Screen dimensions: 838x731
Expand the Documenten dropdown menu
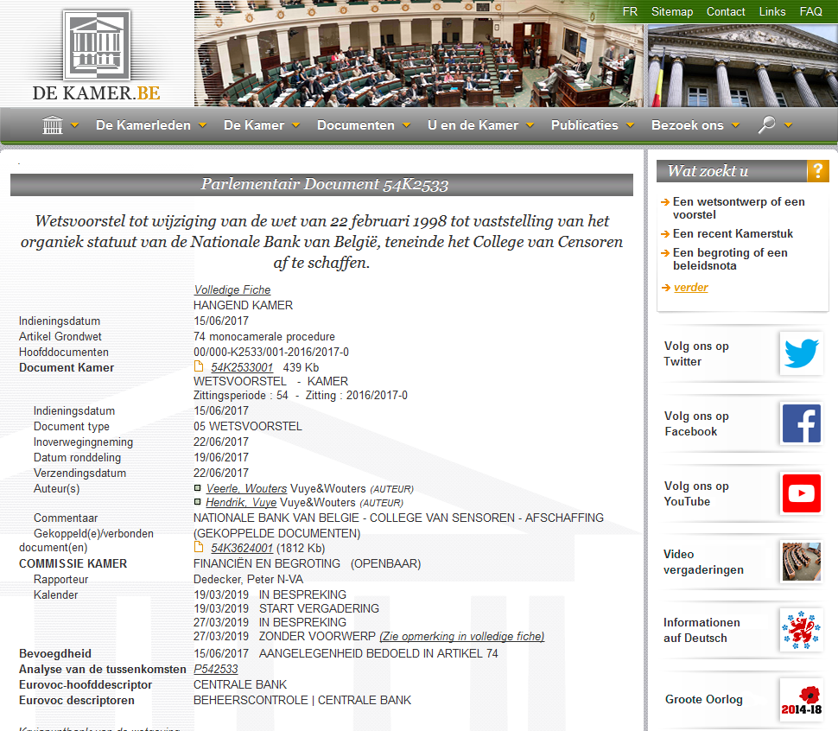(364, 125)
